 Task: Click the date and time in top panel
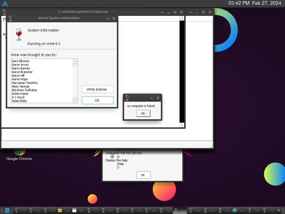click(255, 3)
